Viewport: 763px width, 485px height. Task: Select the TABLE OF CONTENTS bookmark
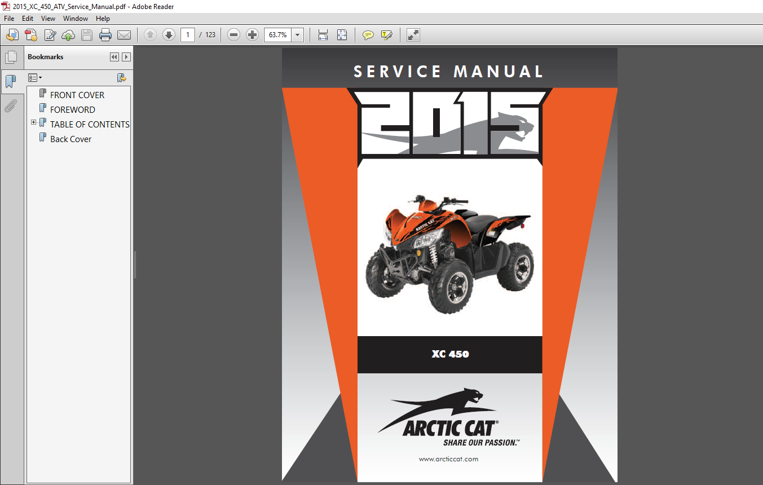90,125
